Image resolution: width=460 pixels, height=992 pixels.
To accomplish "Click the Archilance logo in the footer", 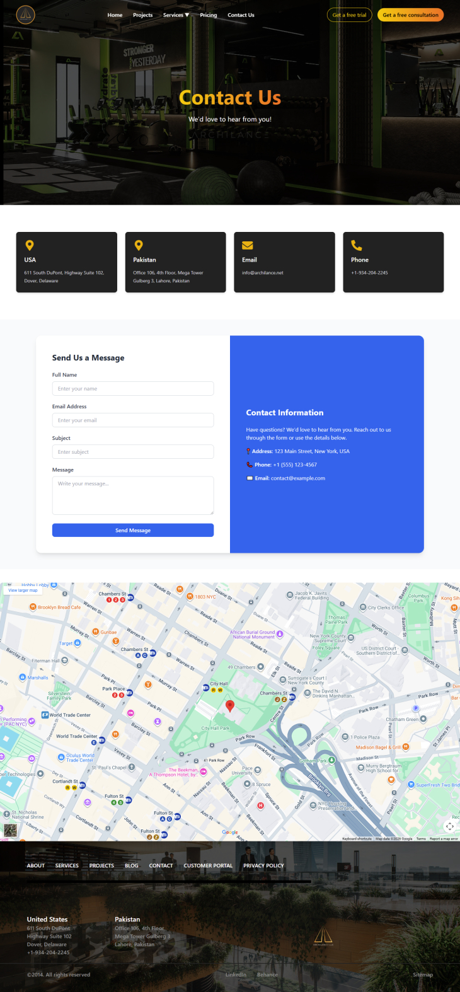I will click(x=323, y=937).
